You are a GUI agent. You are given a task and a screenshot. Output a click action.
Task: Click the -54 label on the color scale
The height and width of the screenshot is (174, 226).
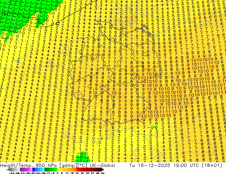[11, 173]
